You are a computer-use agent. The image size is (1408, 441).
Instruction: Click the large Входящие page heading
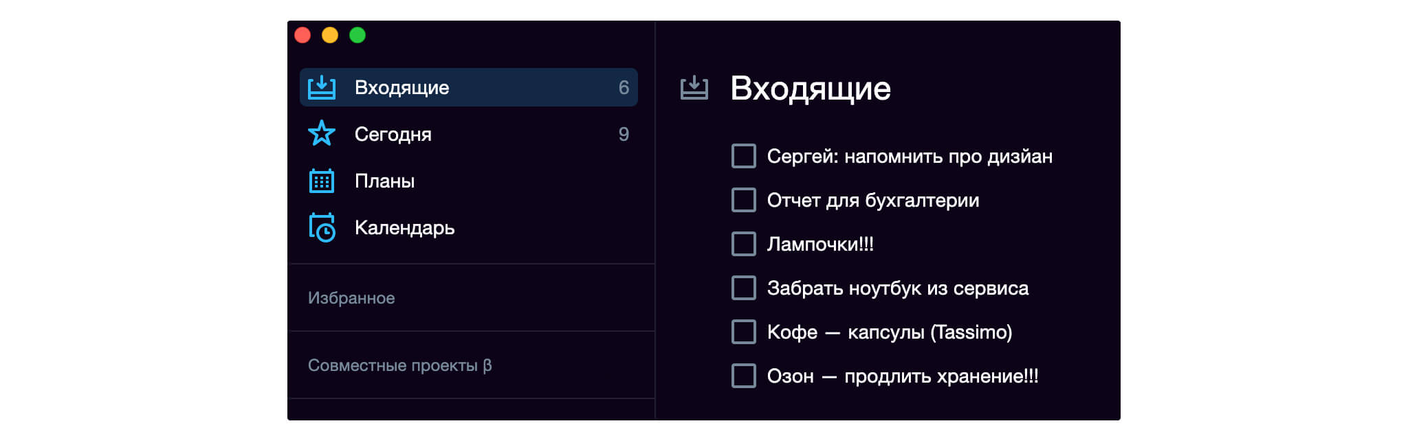pos(811,89)
